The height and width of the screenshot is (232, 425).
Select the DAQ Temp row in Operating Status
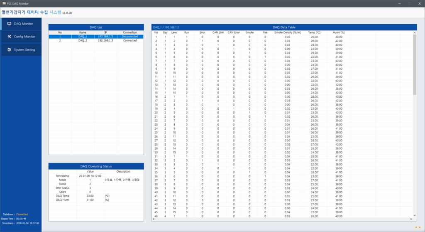[x=63, y=195]
